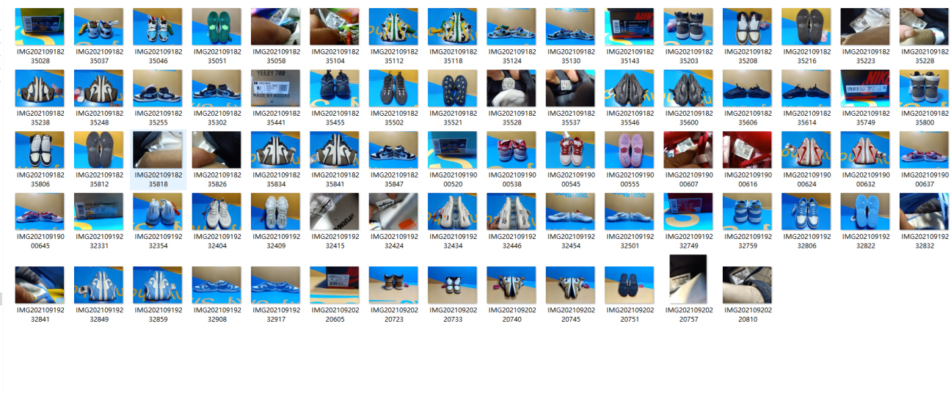Click the YEEZY 700 box image IMG20210918235441
The width and height of the screenshot is (951, 393).
tap(276, 89)
